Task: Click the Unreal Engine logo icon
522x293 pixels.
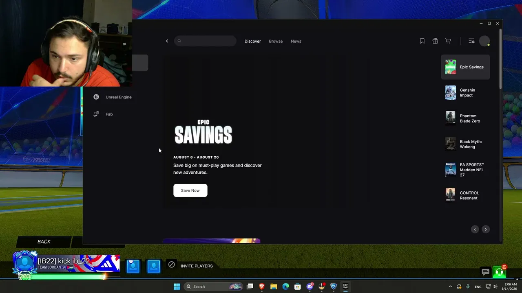Action: (96, 97)
